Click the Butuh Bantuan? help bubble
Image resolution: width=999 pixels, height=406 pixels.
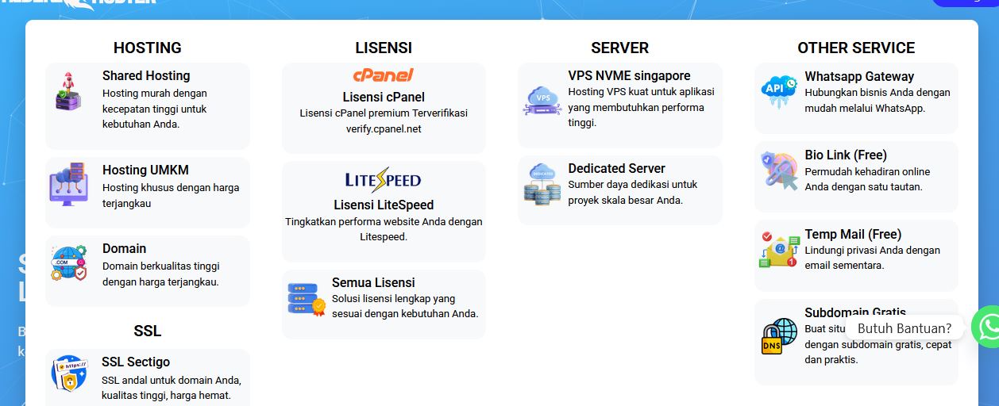(x=904, y=328)
